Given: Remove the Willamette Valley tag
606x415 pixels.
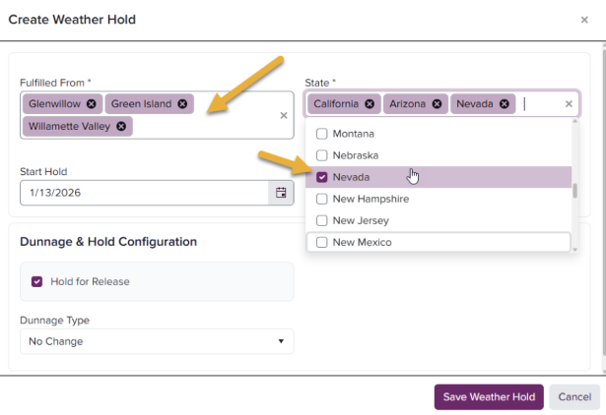Looking at the screenshot, I should 121,126.
